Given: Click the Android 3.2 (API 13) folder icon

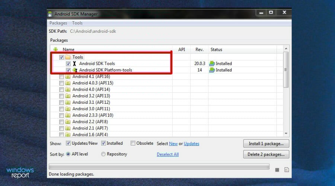Looking at the screenshot, I should [68, 96].
